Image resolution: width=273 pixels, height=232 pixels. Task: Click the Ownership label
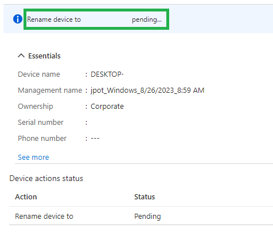pyautogui.click(x=36, y=107)
